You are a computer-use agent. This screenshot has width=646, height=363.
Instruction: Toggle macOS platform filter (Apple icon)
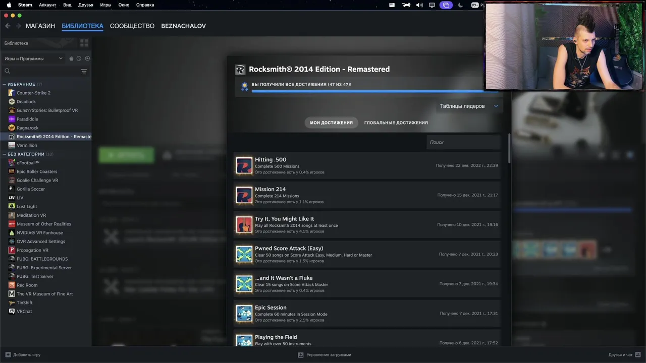tap(71, 58)
